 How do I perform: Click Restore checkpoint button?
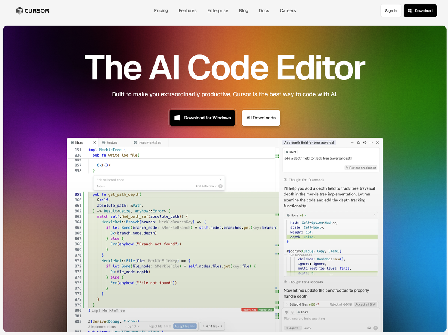tap(361, 167)
